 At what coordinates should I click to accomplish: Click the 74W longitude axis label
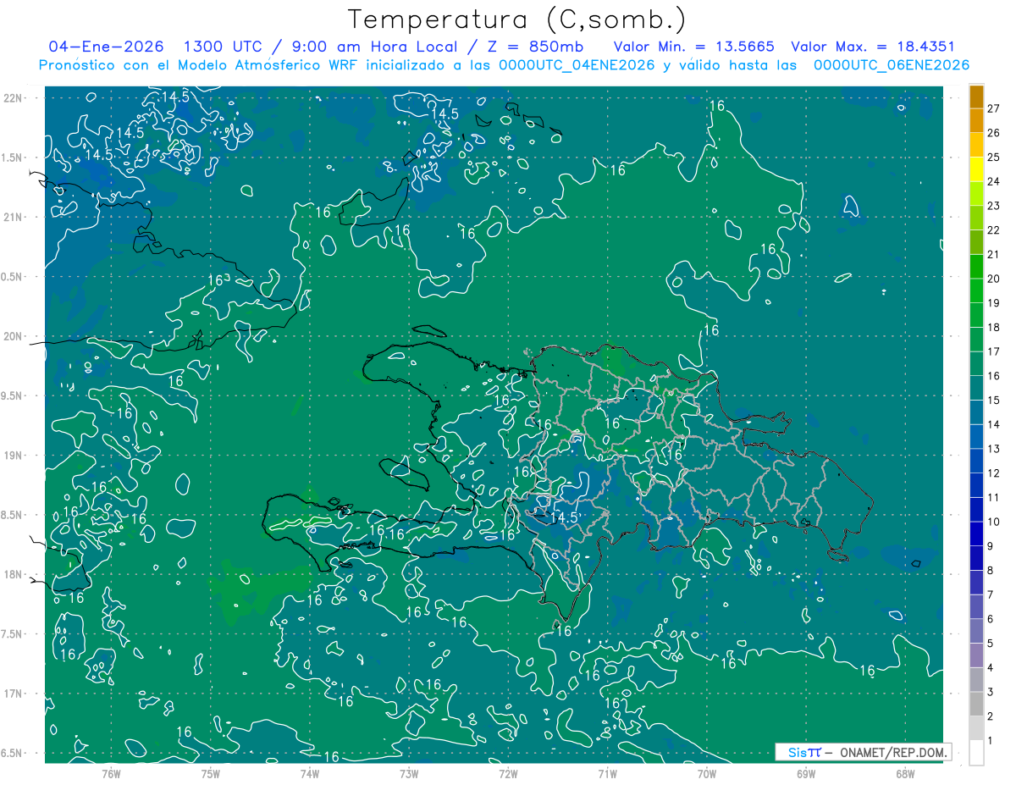[x=309, y=773]
